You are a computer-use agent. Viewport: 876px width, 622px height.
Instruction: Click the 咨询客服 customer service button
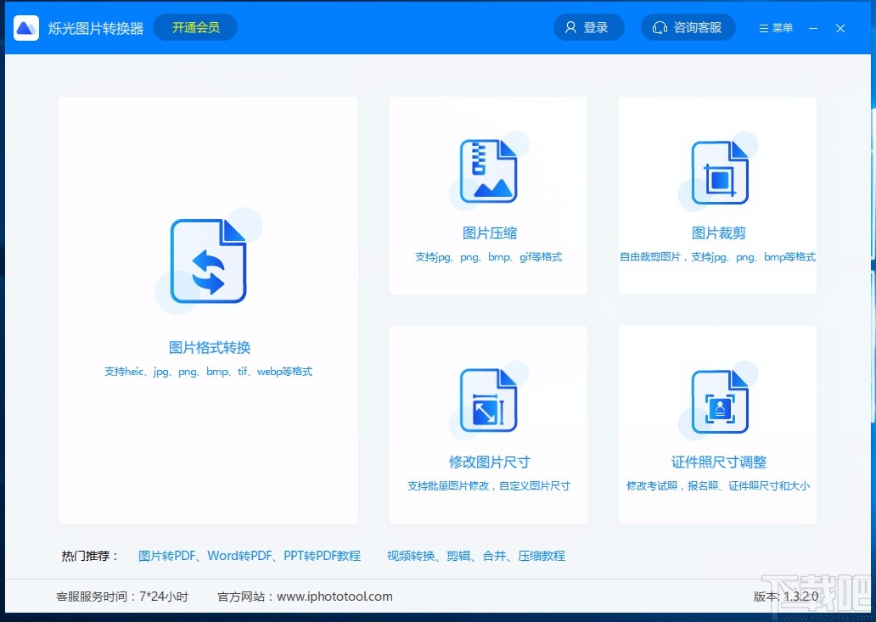pos(688,27)
